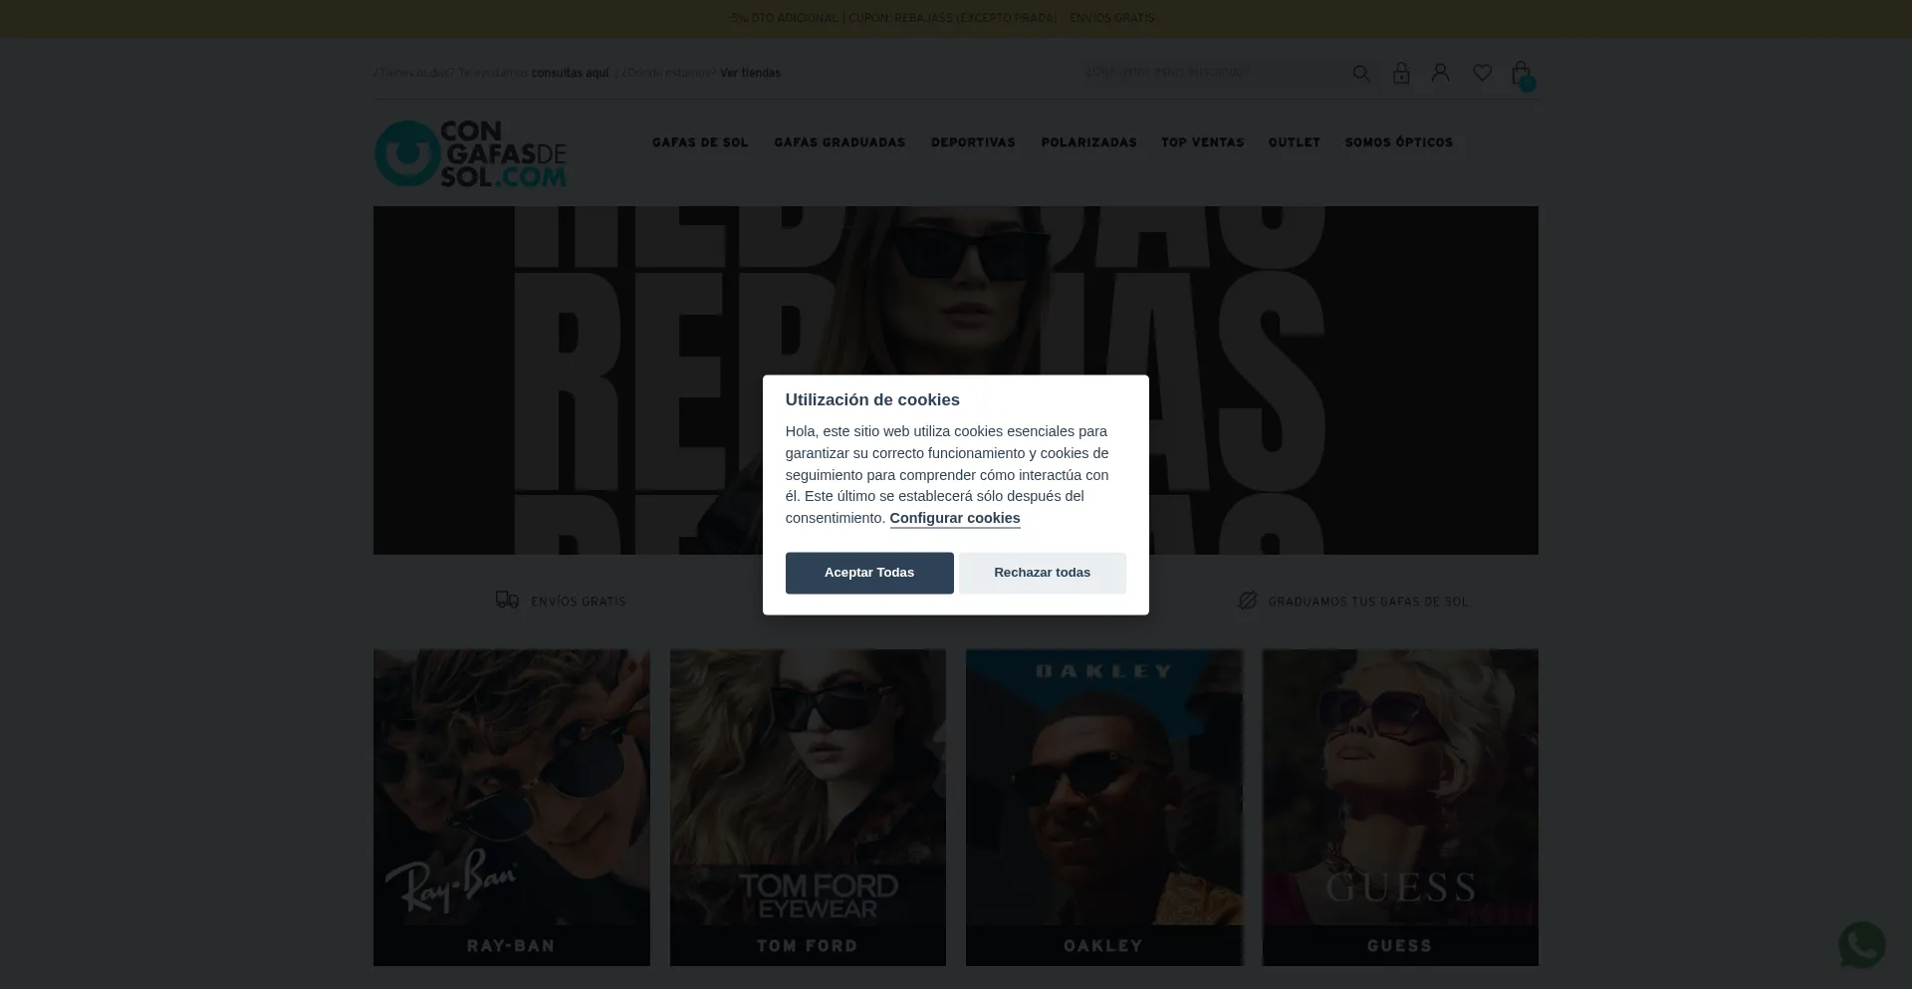
Task: Open the shopping bag cart icon
Action: point(1521,74)
